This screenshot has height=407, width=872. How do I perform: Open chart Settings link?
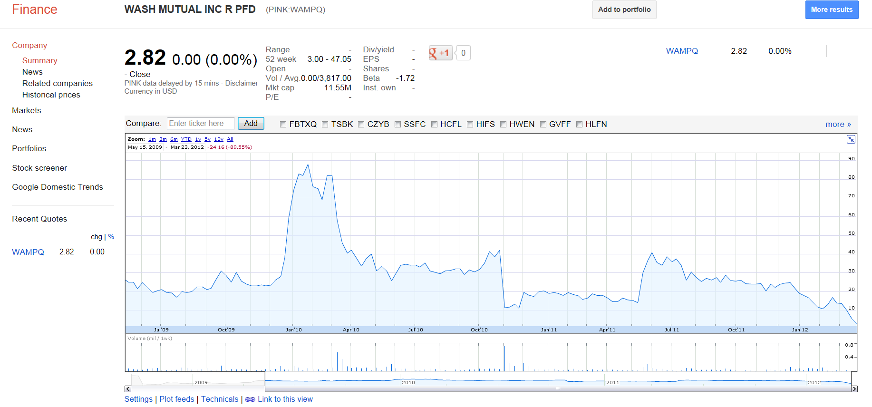[x=138, y=399]
